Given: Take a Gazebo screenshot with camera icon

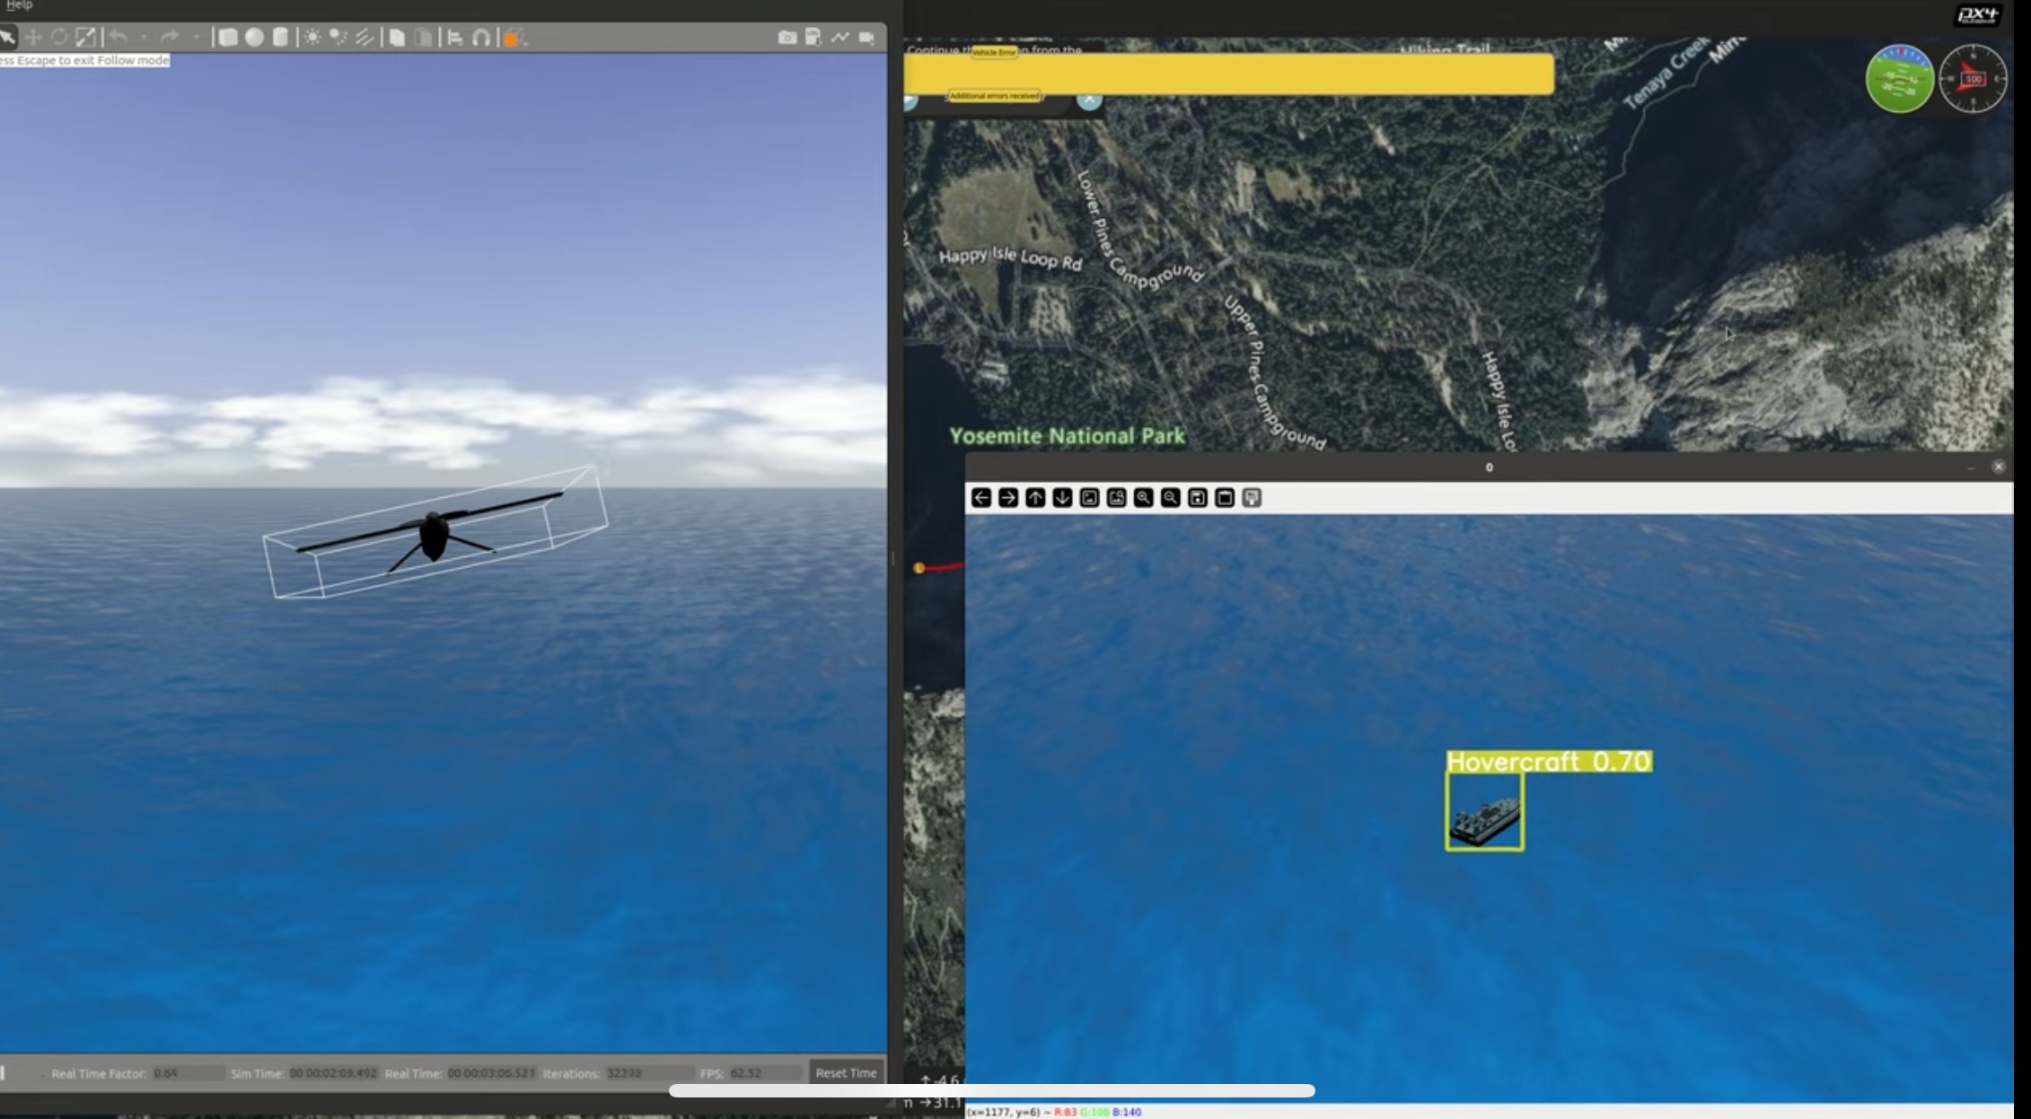Looking at the screenshot, I should coord(787,38).
